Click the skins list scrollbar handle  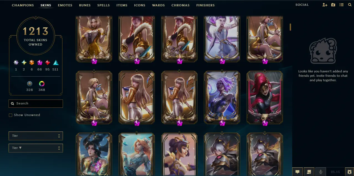click(291, 27)
